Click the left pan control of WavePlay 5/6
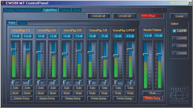193x108 pixels. click(x=66, y=82)
